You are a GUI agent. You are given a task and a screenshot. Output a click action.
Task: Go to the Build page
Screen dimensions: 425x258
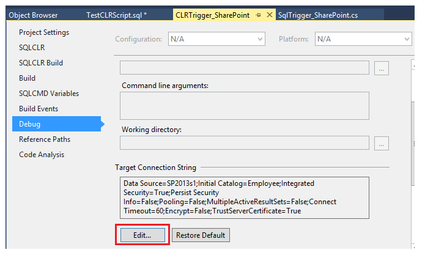coord(27,78)
